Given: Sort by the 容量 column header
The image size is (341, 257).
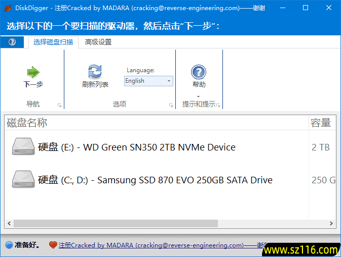Looking at the screenshot, I should point(322,123).
